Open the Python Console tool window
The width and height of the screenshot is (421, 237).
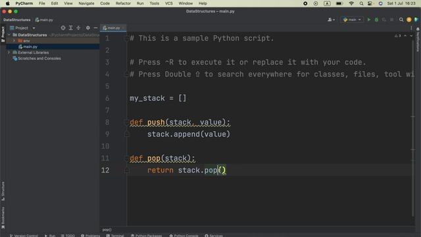pos(184,236)
